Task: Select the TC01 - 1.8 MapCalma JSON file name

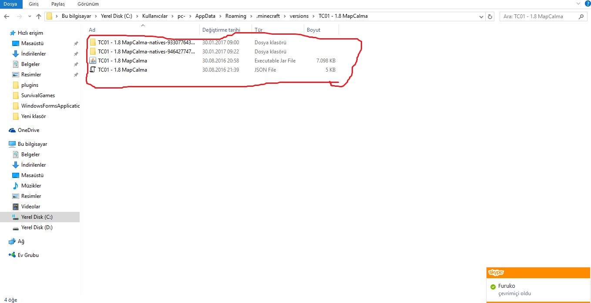Action: point(122,70)
